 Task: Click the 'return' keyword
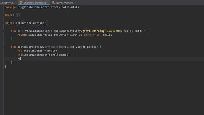(22, 35)
